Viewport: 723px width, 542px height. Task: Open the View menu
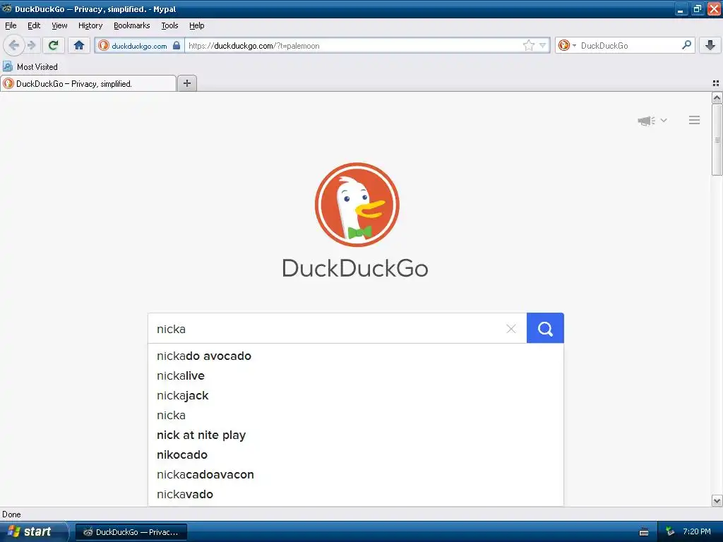pyautogui.click(x=59, y=25)
